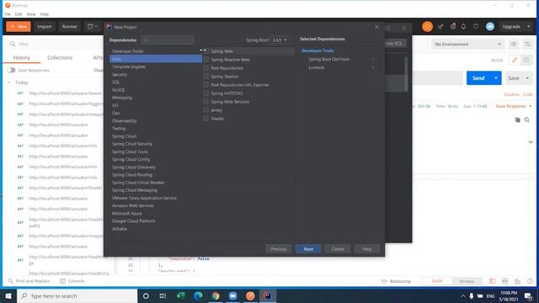539x303 pixels.
Task: Click the heart icon in Postman header
Action: click(476, 26)
